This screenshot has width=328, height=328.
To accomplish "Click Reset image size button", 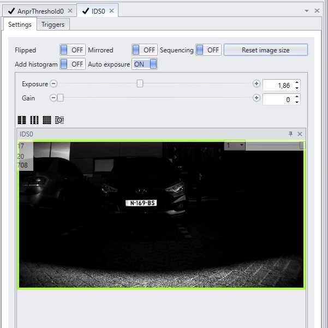I will [x=266, y=50].
